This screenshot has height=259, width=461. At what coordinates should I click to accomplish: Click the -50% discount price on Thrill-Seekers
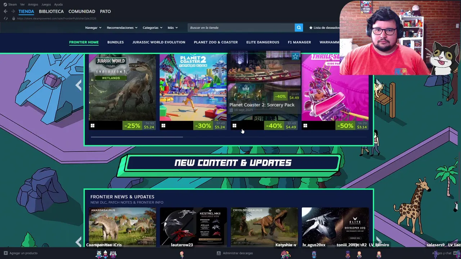point(352,126)
